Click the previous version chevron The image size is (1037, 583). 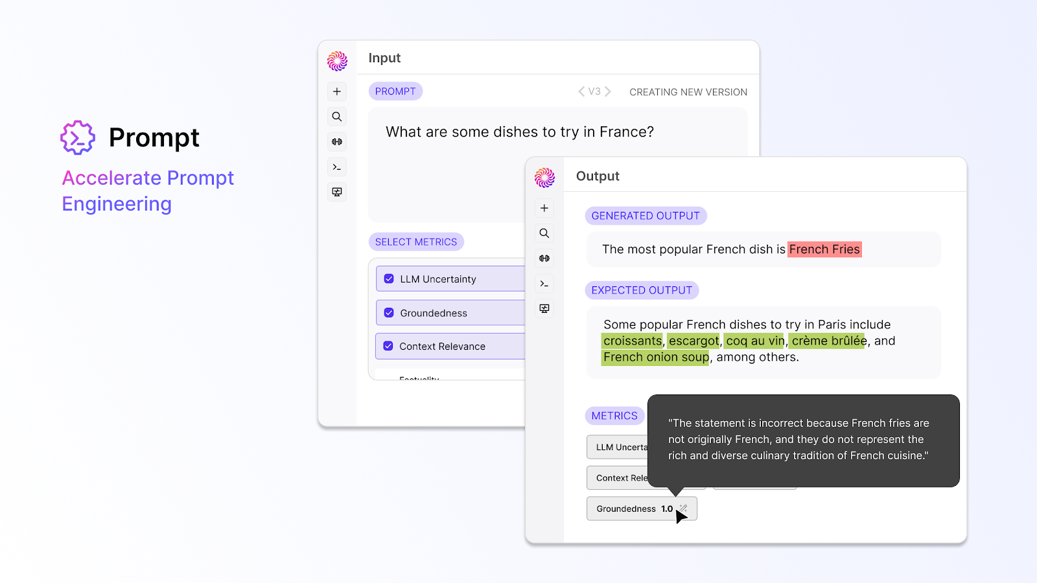click(x=581, y=91)
